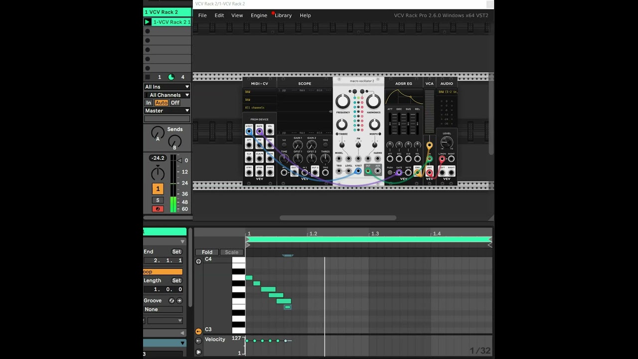This screenshot has width=638, height=359.
Task: Click the 'All channels' row on MIDI-CV
Action: coord(260,108)
